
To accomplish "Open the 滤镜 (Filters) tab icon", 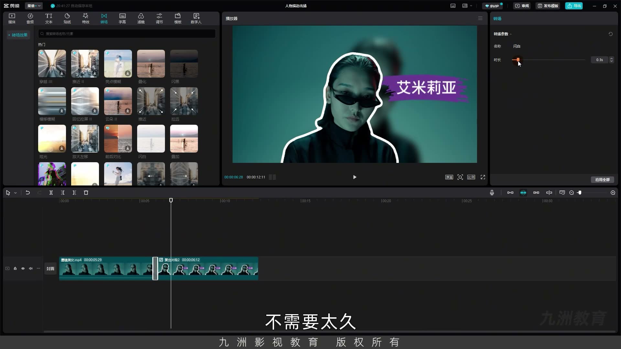I will pyautogui.click(x=141, y=18).
